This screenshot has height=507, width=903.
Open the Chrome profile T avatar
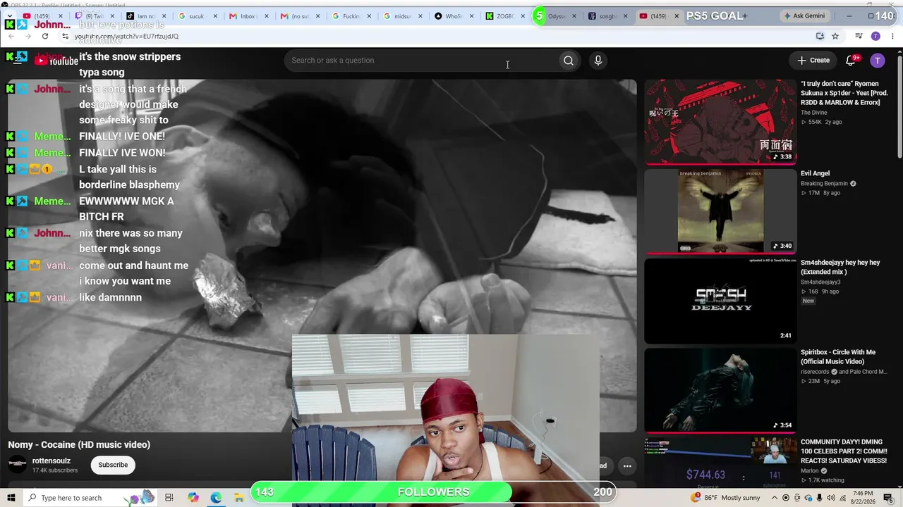point(875,36)
